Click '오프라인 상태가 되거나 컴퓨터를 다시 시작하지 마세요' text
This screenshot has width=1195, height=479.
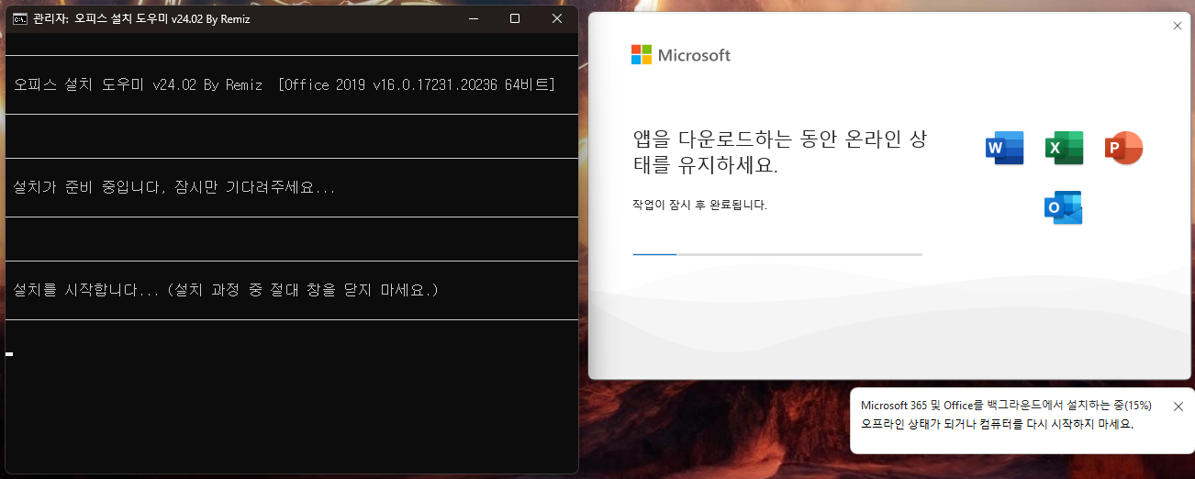point(998,424)
